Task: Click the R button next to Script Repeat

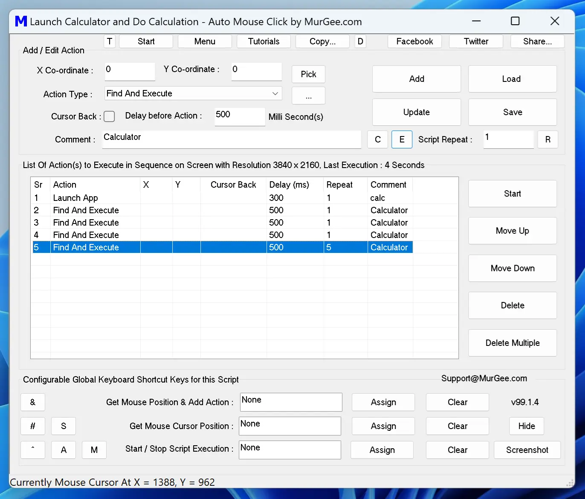Action: point(548,139)
